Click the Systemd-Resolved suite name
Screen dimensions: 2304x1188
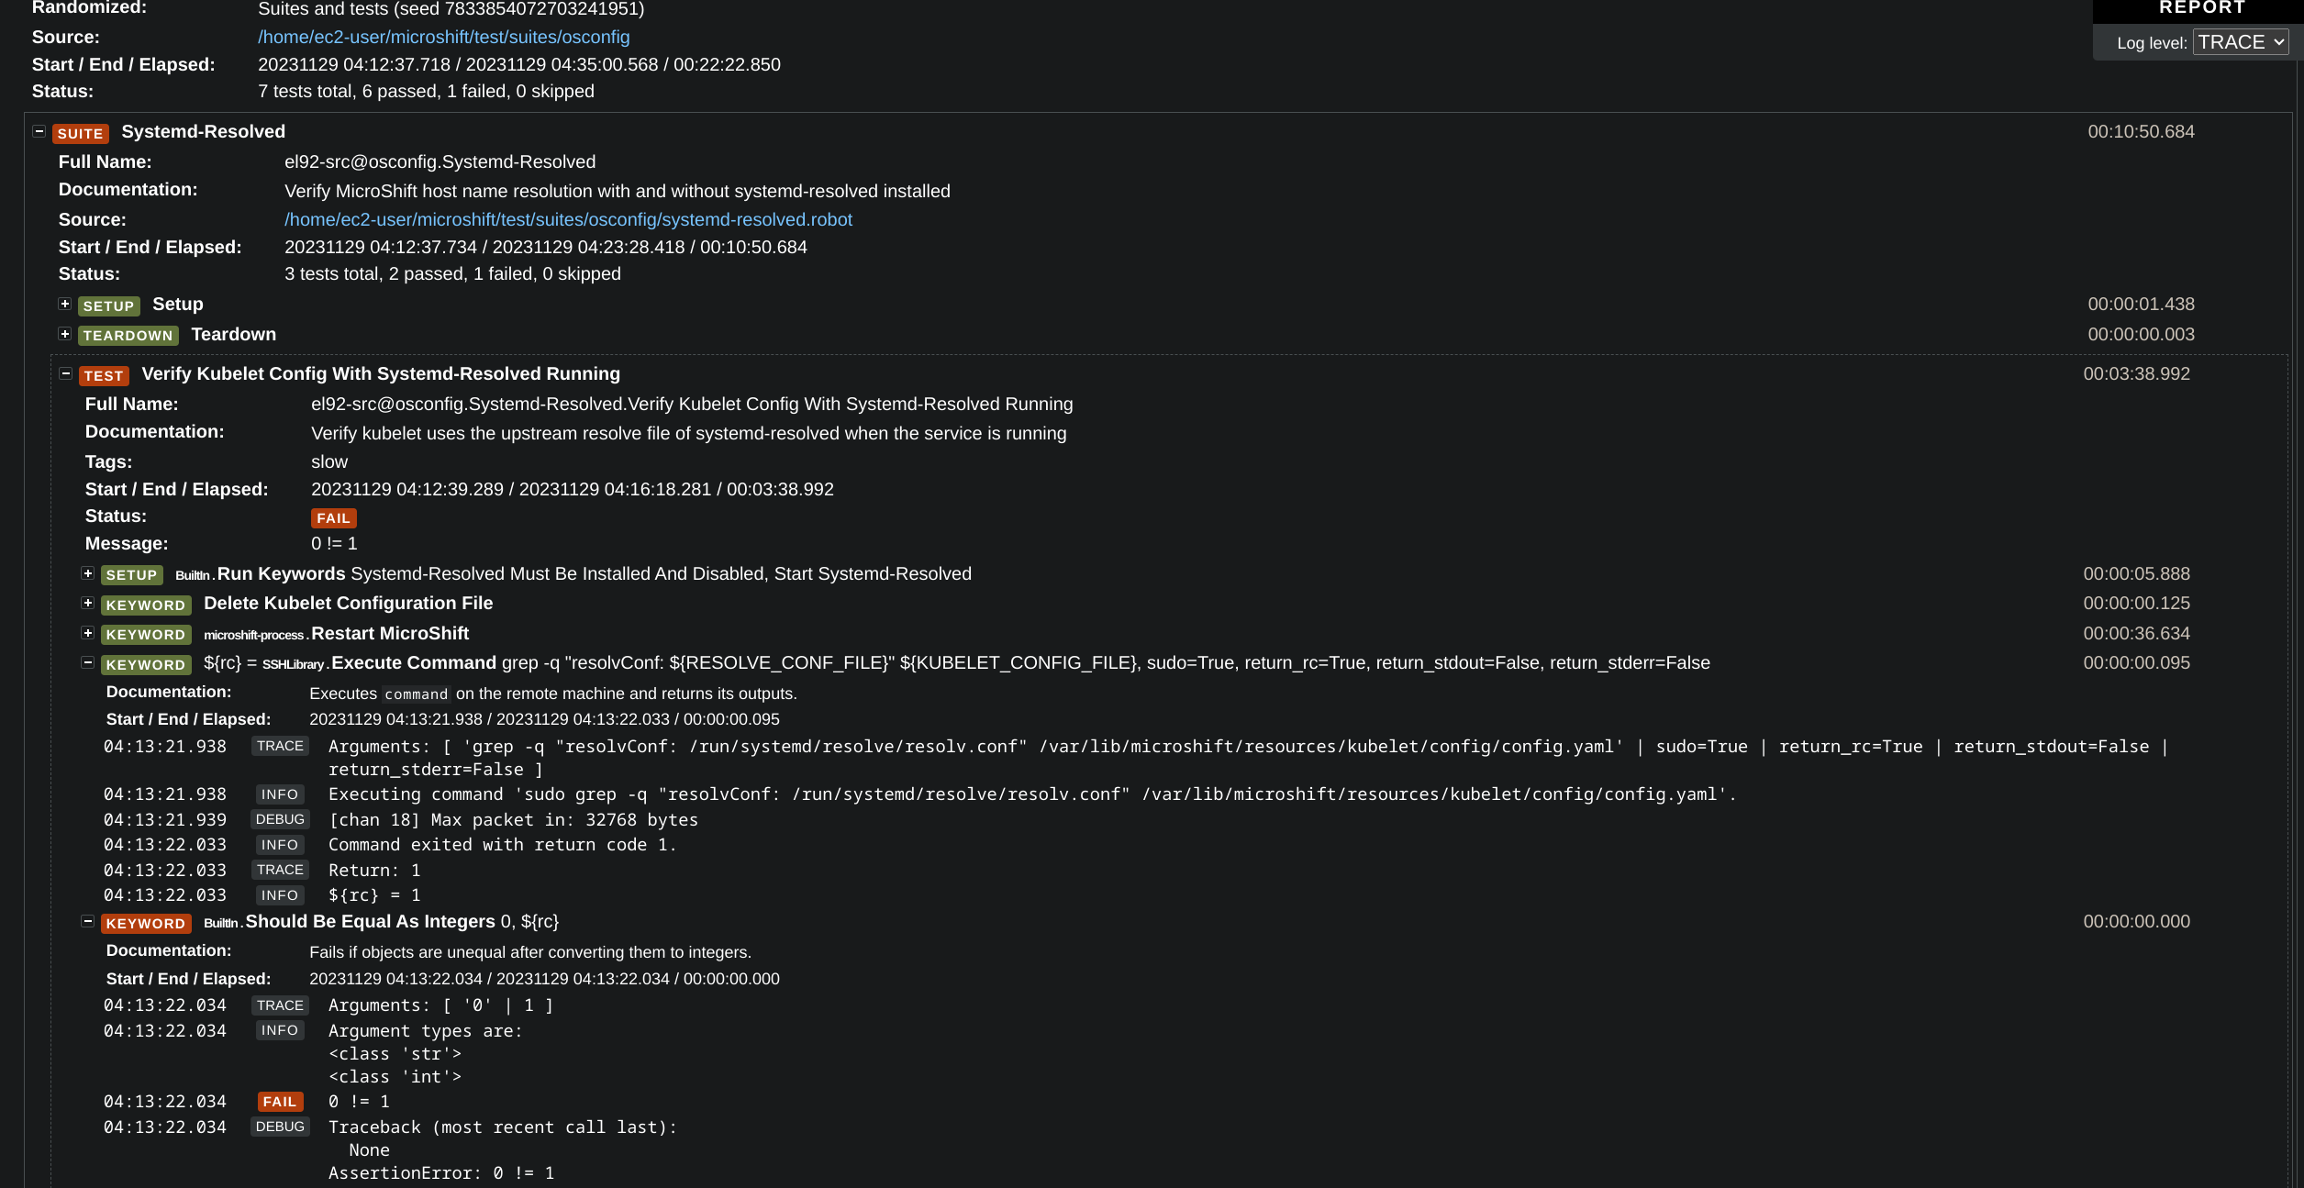coord(203,131)
